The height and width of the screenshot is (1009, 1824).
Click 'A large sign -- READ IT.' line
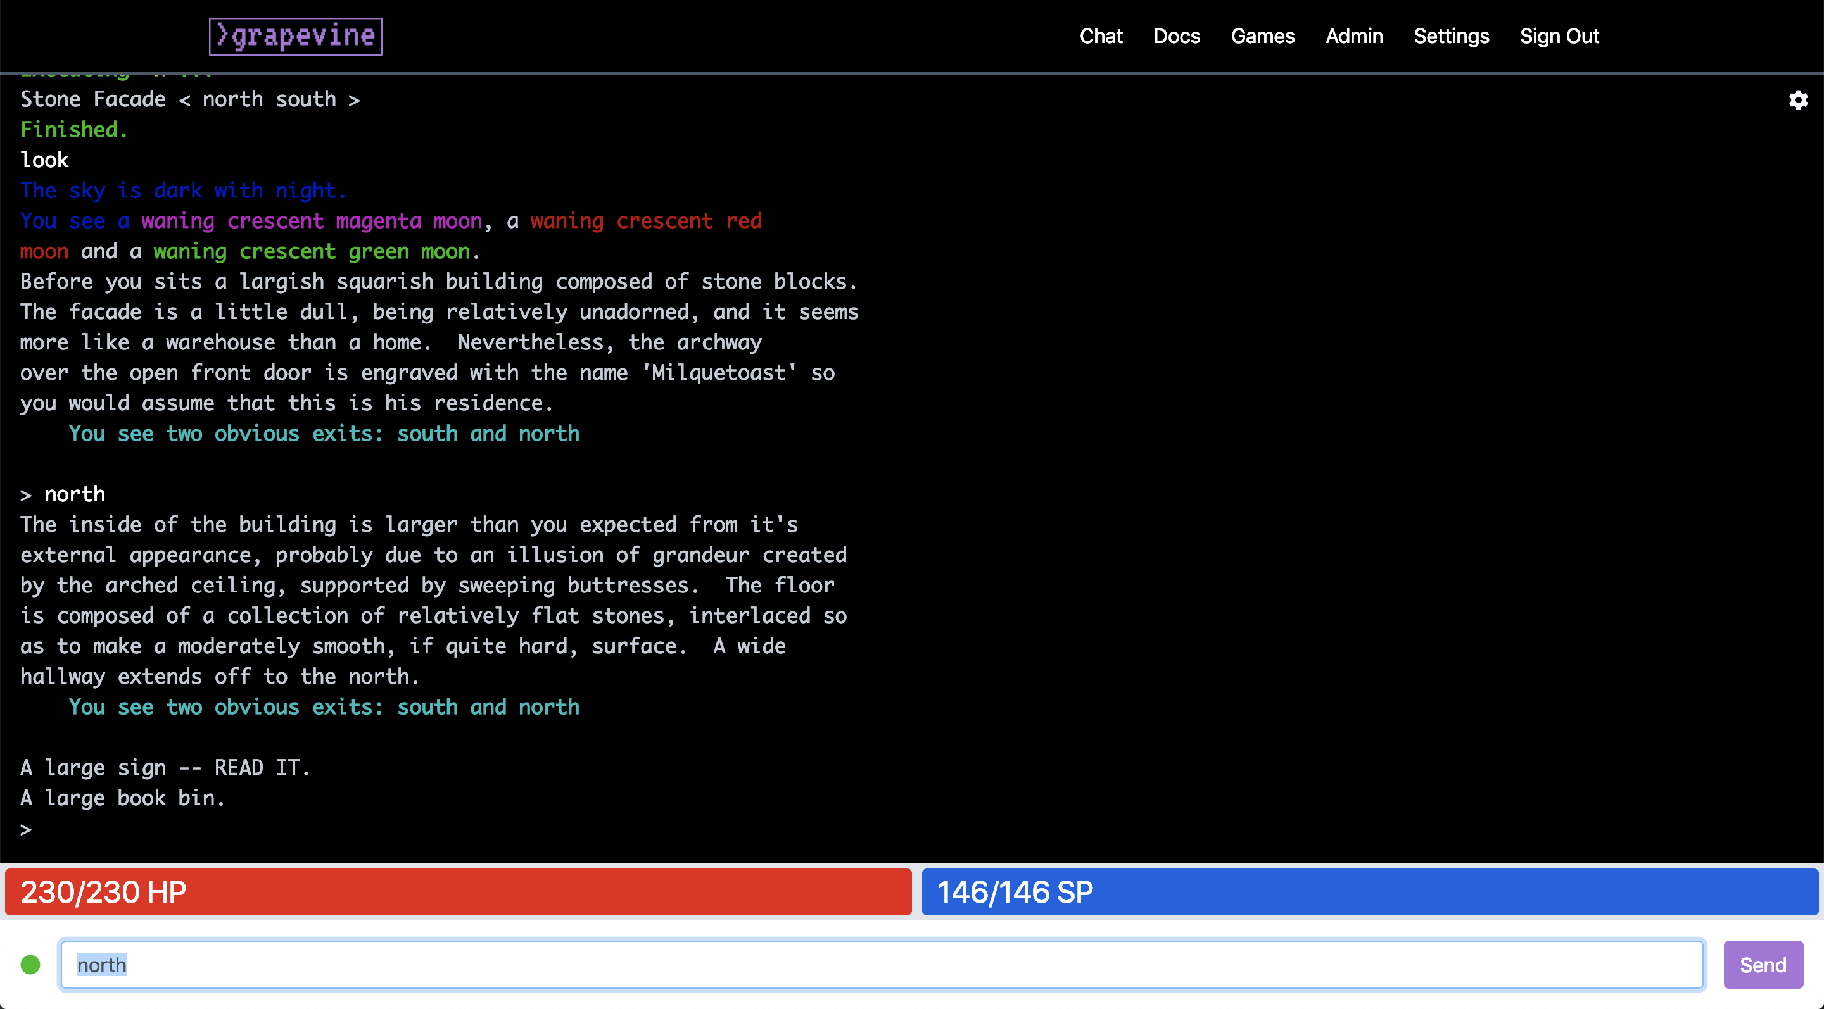(165, 767)
